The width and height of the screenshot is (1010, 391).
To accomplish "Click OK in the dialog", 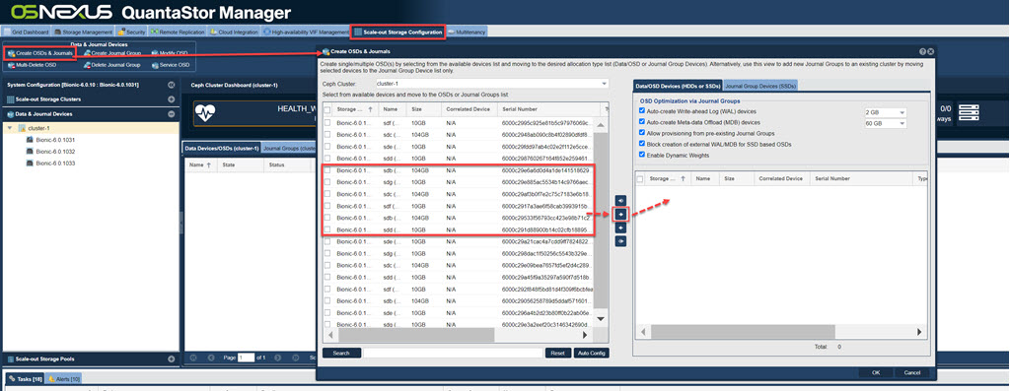I will pyautogui.click(x=876, y=372).
